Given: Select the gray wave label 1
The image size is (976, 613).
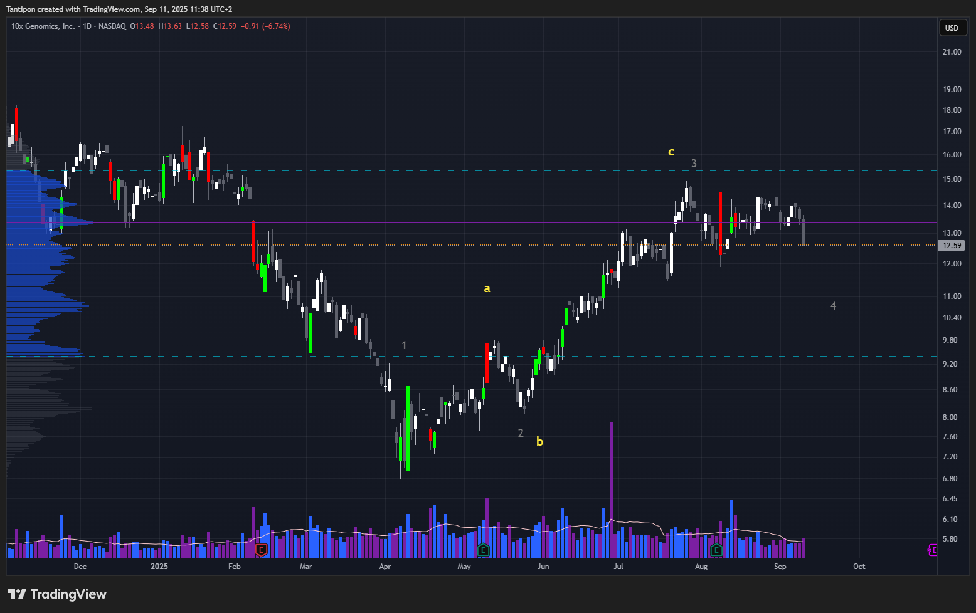Looking at the screenshot, I should (x=404, y=345).
